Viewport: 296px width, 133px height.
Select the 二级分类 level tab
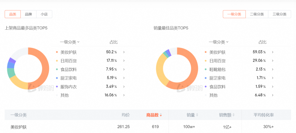pyautogui.click(x=257, y=14)
